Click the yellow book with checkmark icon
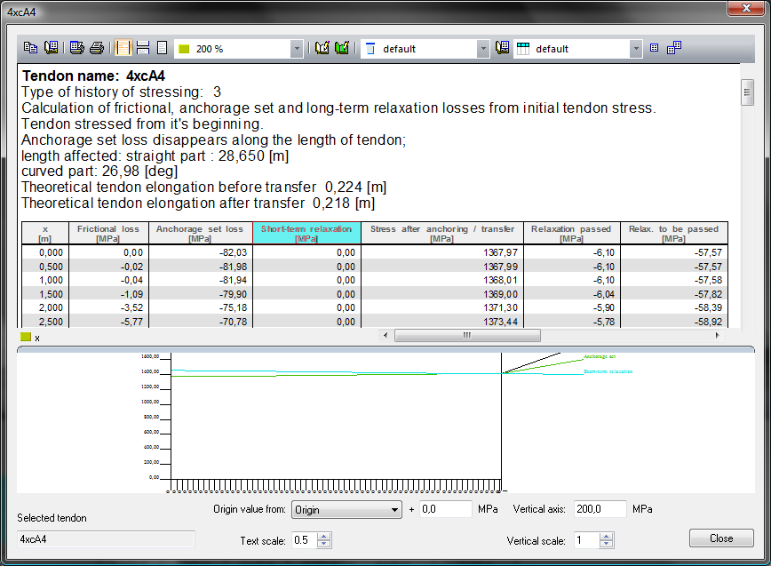The image size is (771, 566). pos(322,48)
